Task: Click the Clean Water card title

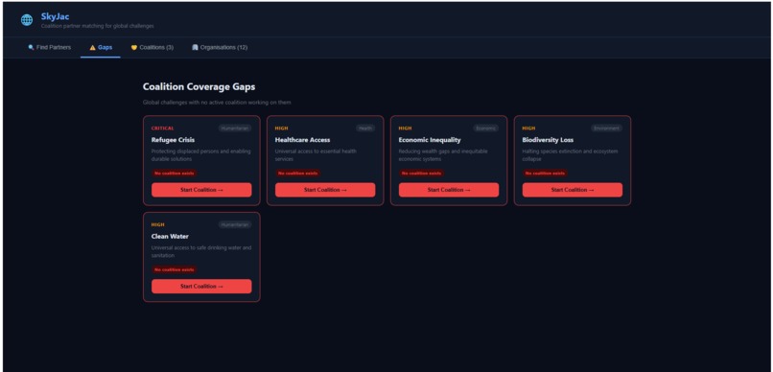Action: 170,237
